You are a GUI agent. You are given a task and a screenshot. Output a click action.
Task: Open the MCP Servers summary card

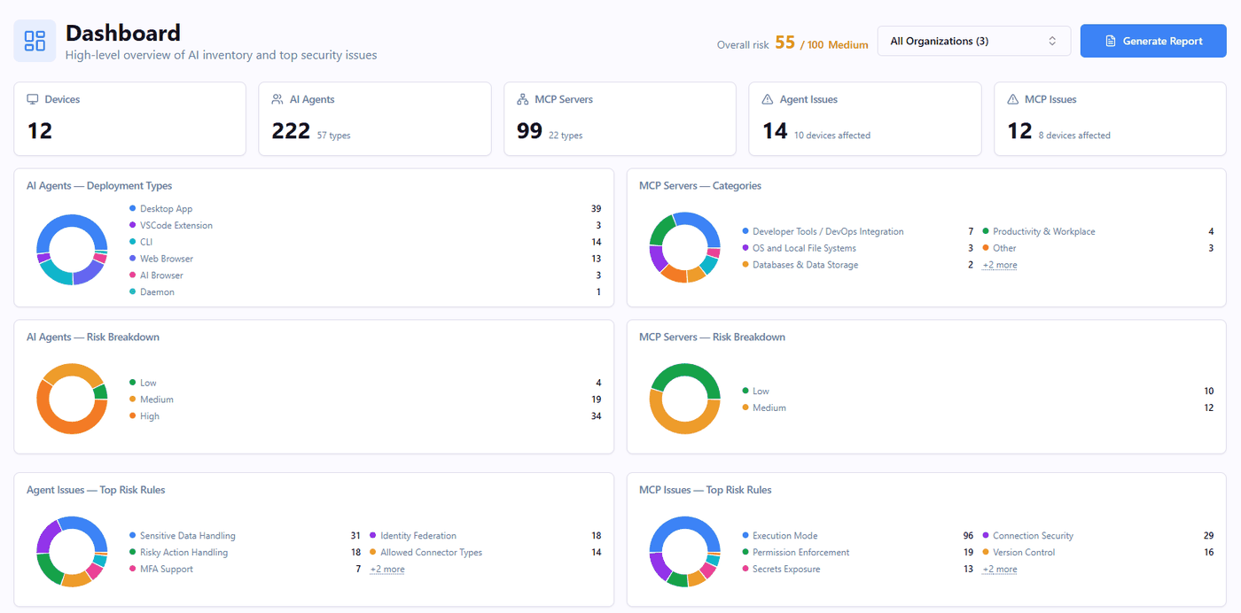click(x=620, y=119)
